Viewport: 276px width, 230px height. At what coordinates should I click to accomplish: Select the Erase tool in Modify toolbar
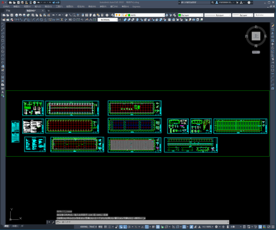(273, 25)
